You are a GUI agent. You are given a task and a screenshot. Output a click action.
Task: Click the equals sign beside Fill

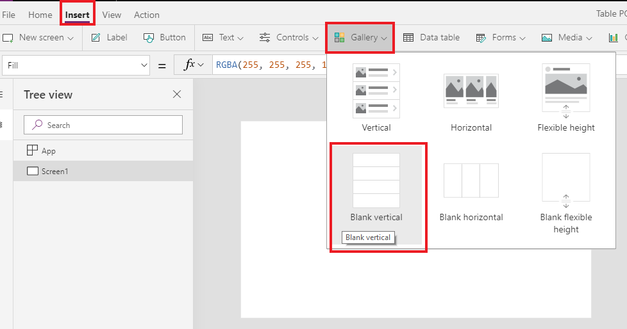point(162,66)
